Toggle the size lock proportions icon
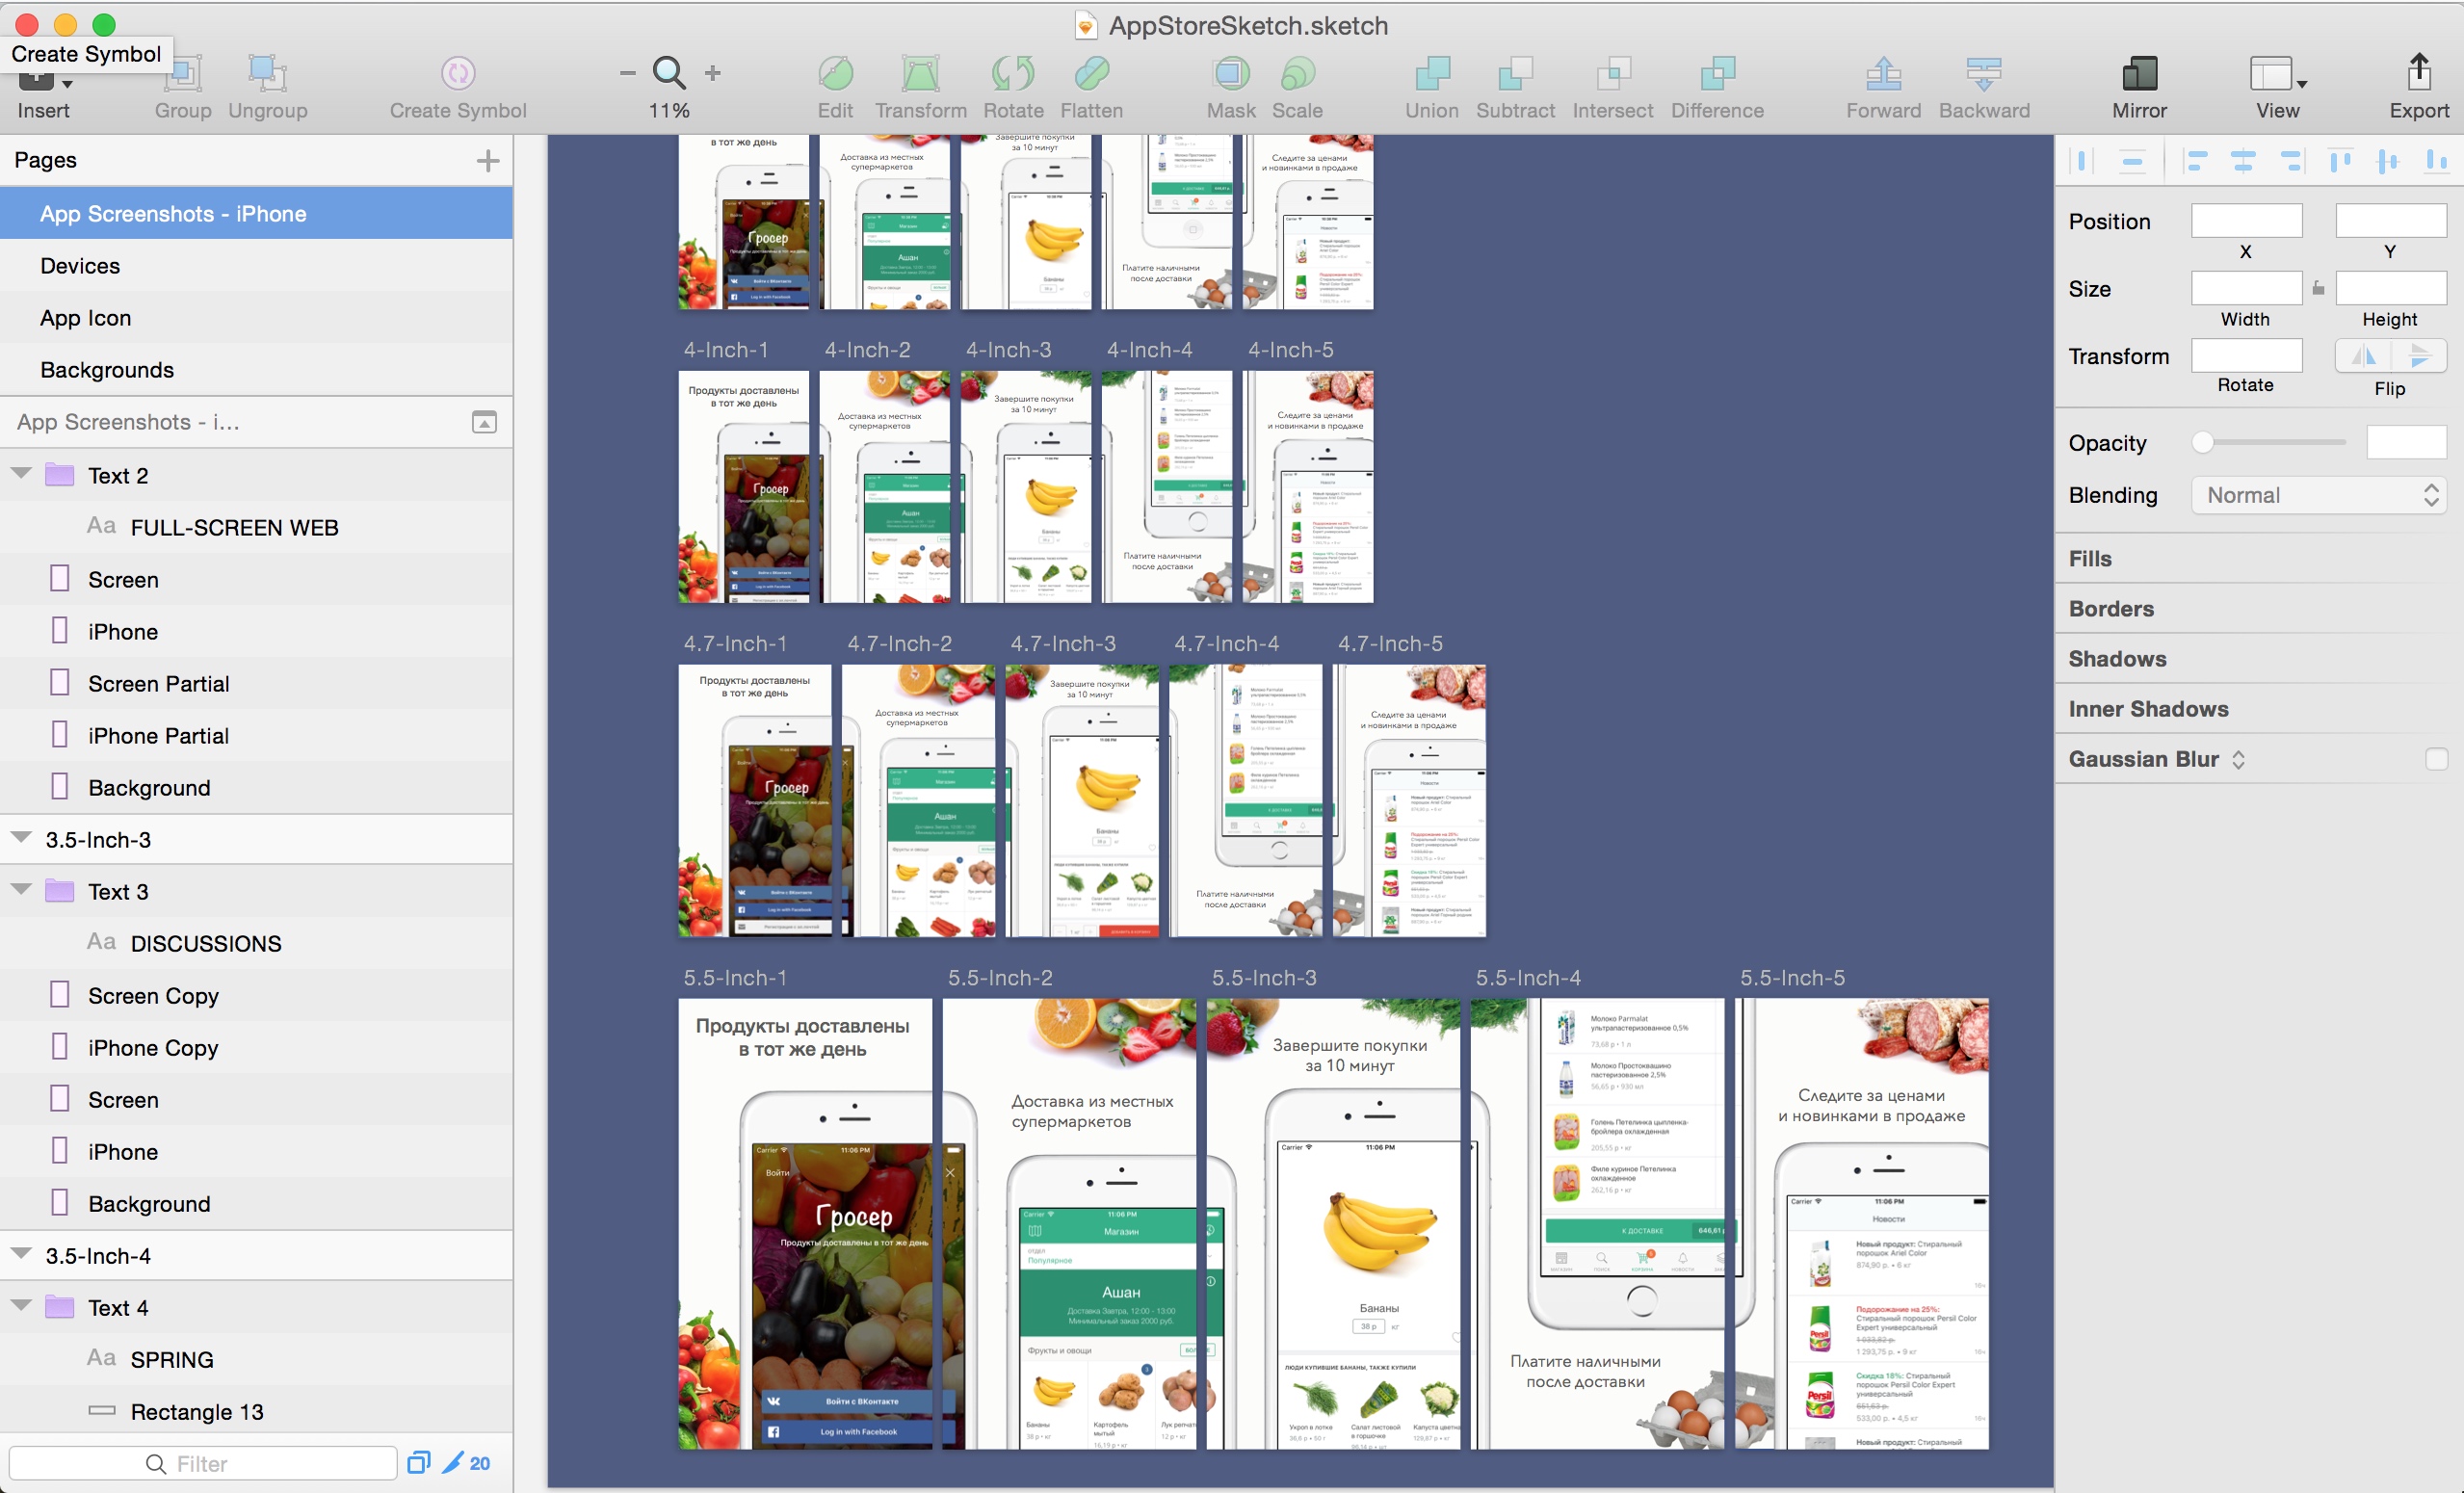The image size is (2464, 1493). click(2318, 289)
